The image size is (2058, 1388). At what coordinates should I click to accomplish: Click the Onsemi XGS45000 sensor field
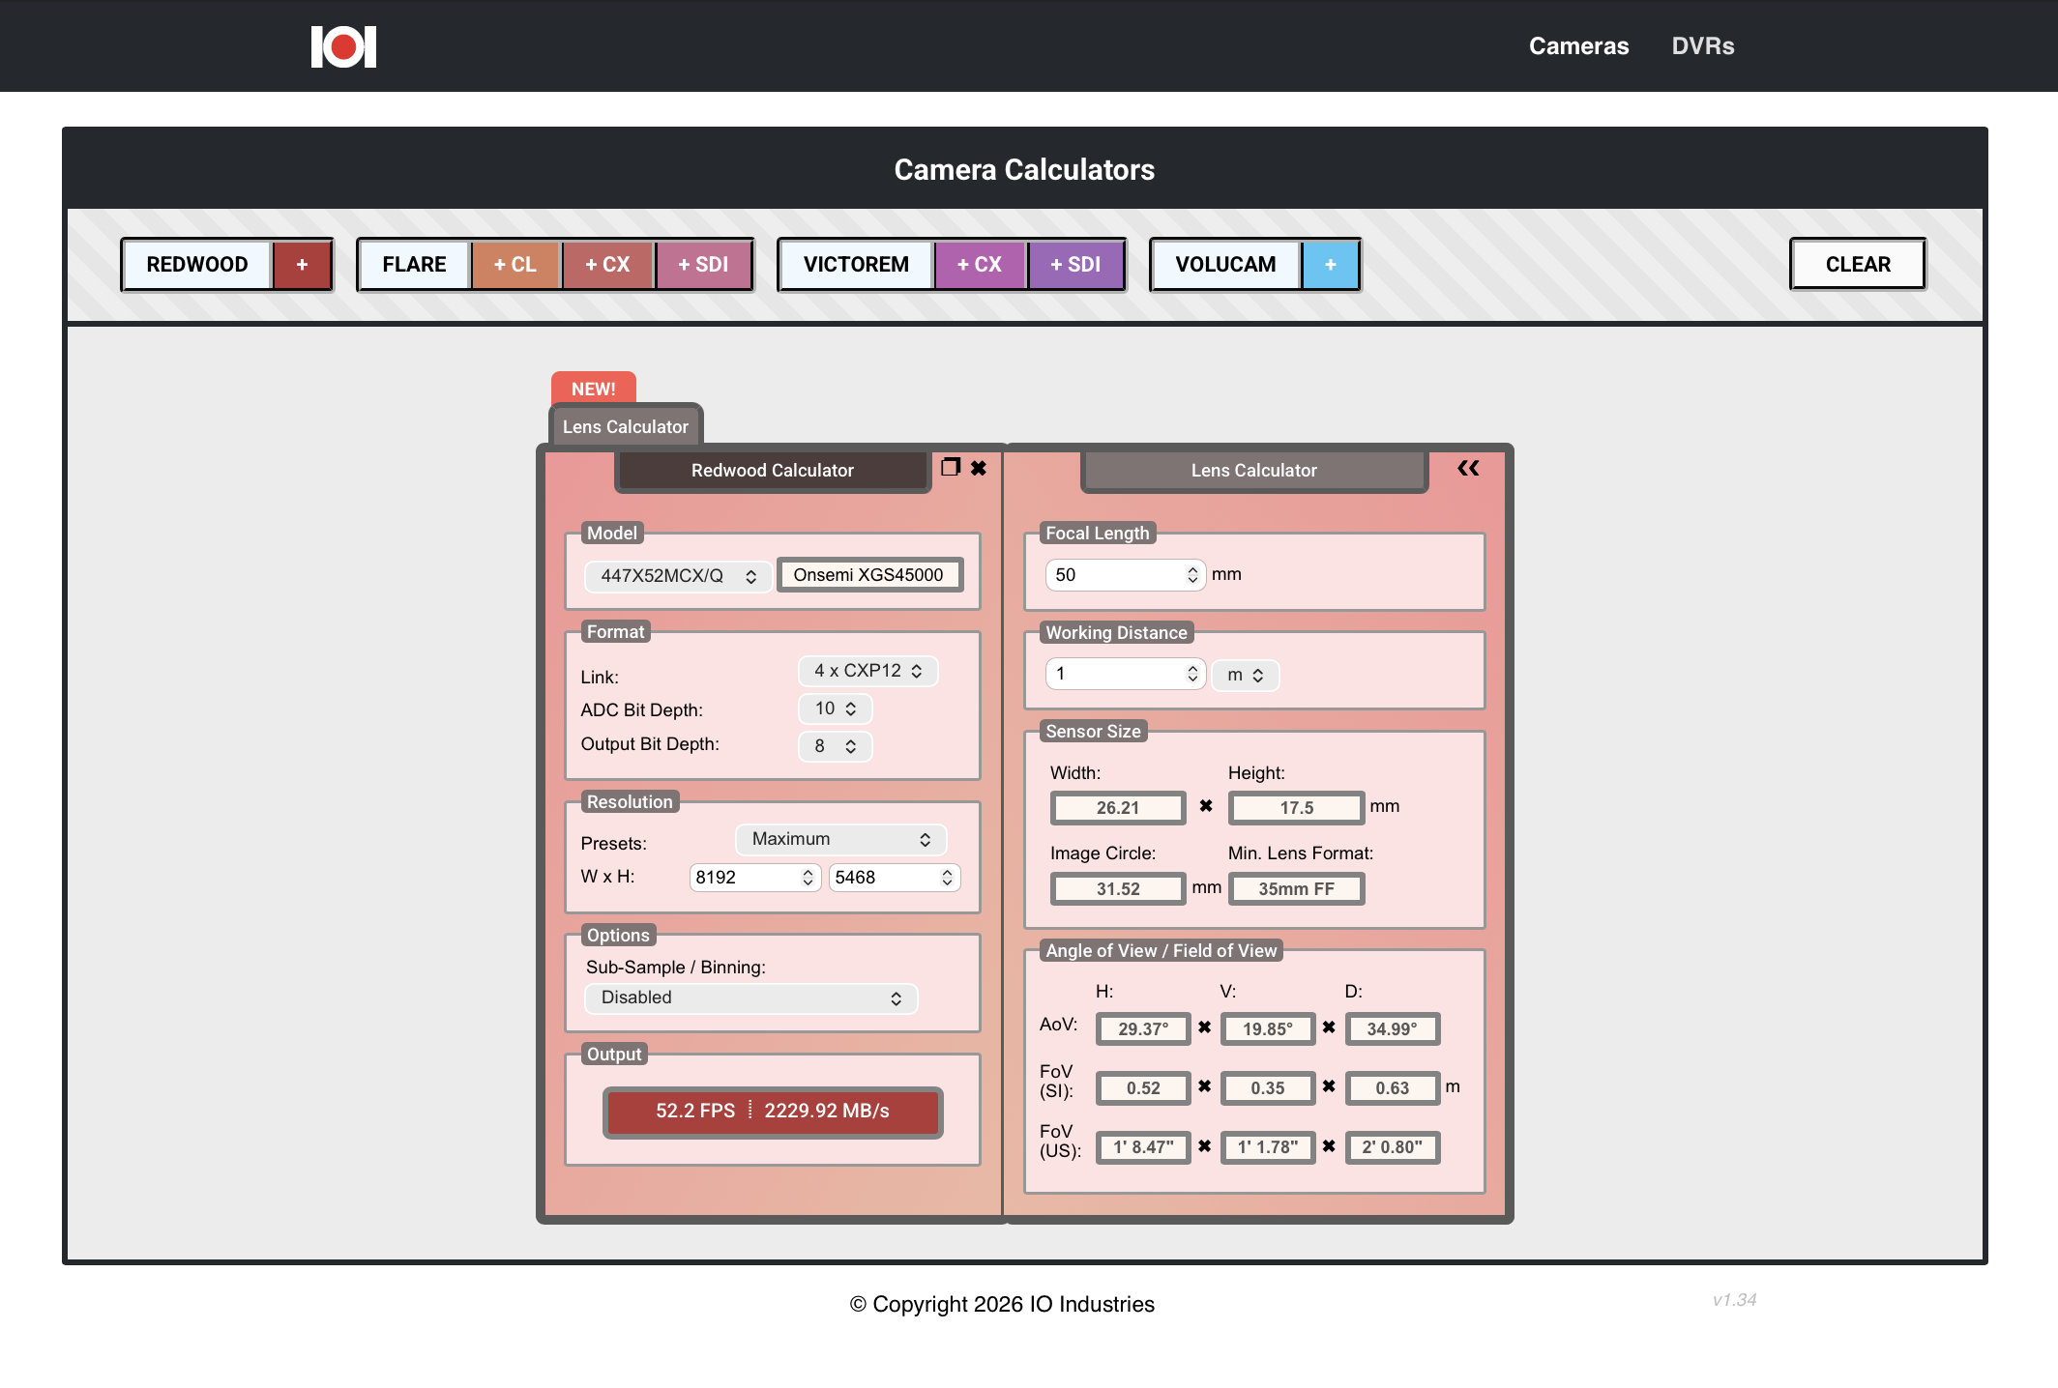pos(869,575)
